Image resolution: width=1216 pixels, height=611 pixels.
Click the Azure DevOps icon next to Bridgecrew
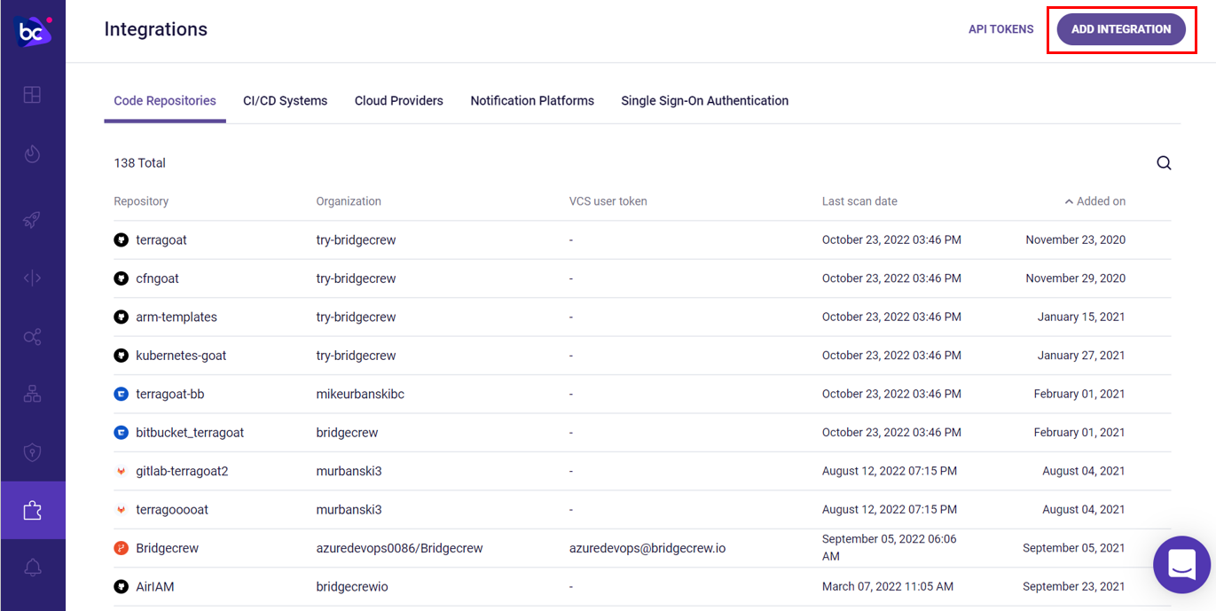pyautogui.click(x=122, y=548)
